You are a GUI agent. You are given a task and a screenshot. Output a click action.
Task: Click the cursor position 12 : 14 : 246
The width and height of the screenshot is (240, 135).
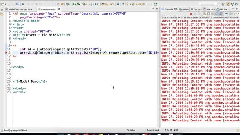[171, 130]
